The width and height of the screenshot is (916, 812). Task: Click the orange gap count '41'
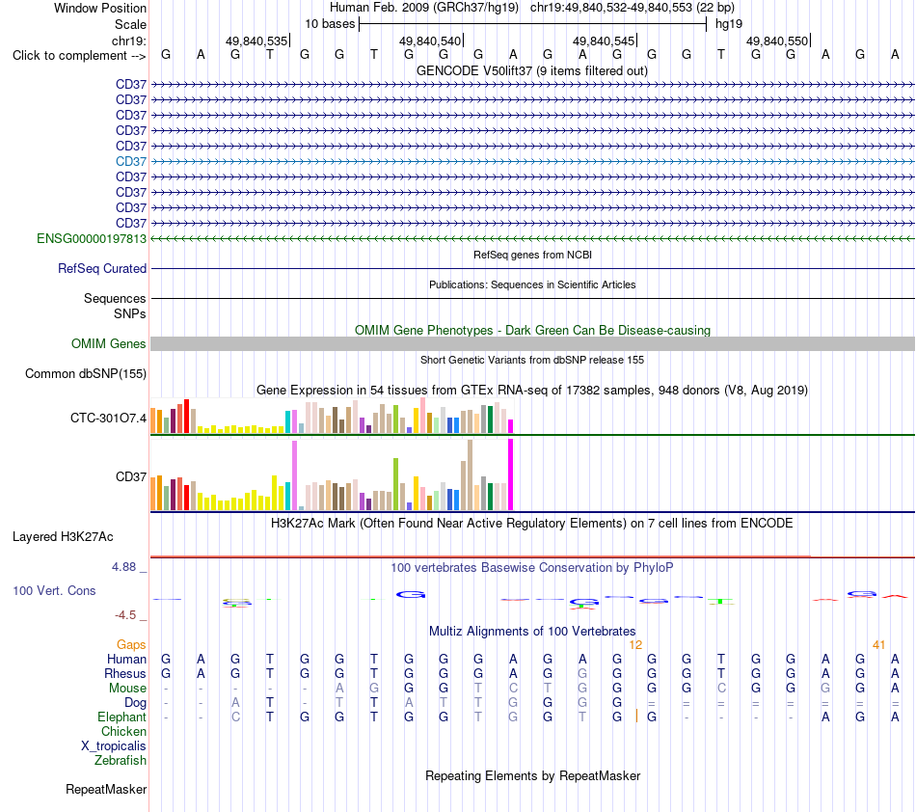coord(878,645)
